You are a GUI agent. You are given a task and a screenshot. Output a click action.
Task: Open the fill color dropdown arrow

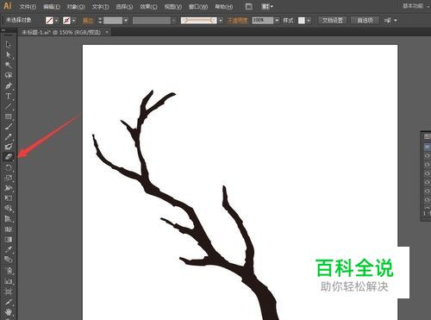click(57, 21)
